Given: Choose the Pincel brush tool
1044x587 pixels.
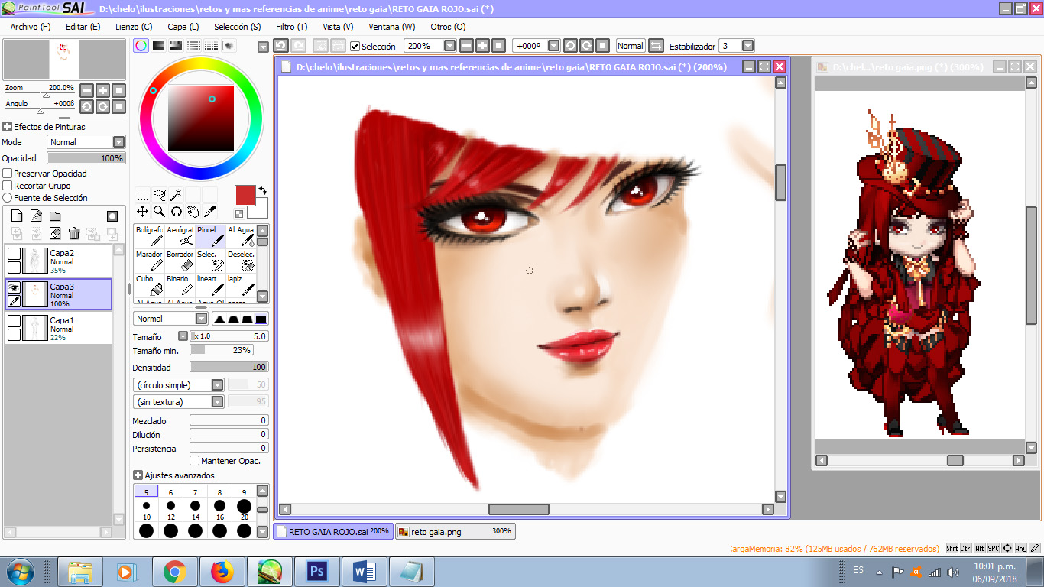Looking at the screenshot, I should pos(210,236).
